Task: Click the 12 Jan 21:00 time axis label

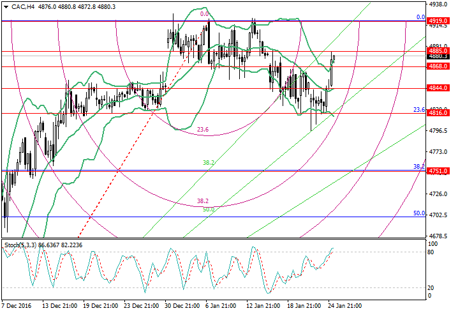Action: [x=263, y=305]
